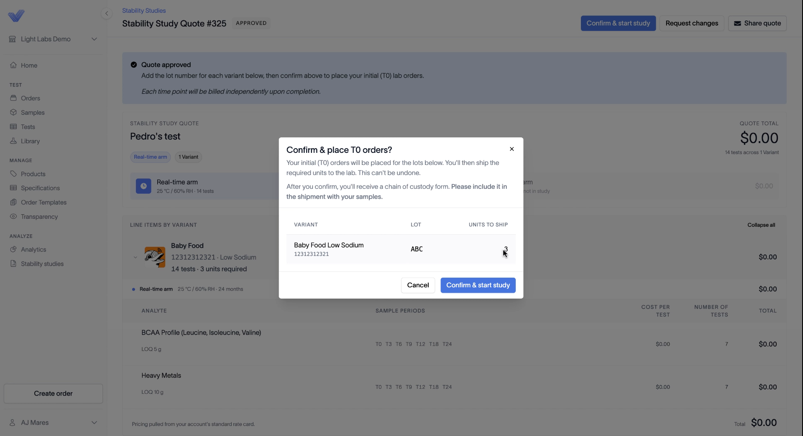Open Orders in the sidebar
This screenshot has width=803, height=436.
[x=31, y=98]
